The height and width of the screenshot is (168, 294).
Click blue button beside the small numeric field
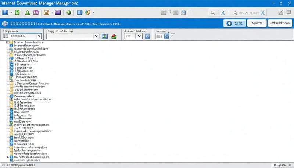click(166, 36)
